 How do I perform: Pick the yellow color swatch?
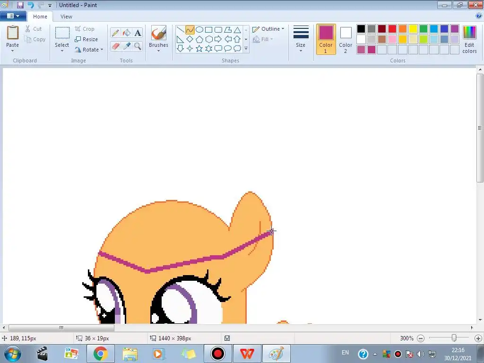413,29
